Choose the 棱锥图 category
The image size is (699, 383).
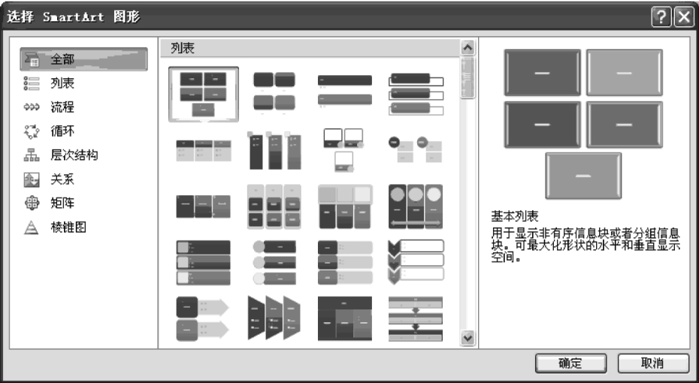point(68,227)
